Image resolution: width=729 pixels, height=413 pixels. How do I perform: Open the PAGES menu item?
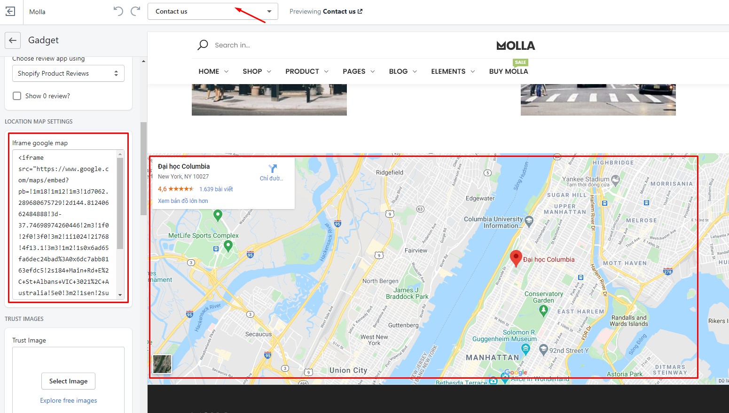[x=354, y=71]
